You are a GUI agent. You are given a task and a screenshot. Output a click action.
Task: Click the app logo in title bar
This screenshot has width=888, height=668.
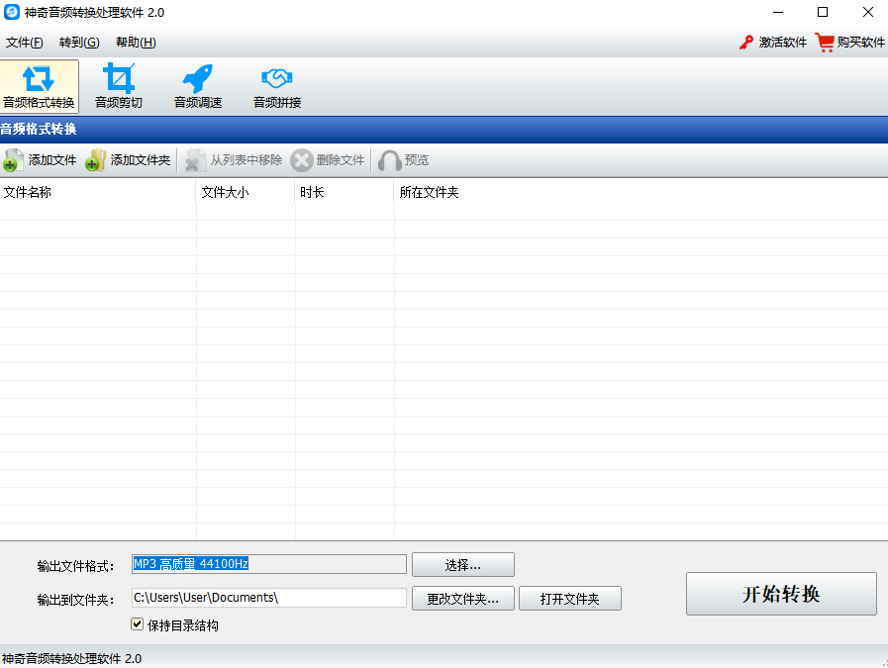click(11, 12)
